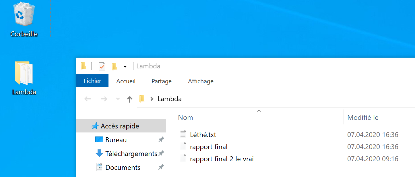This screenshot has height=177, width=415.
Task: Sort files by the Nom column header
Action: click(x=185, y=118)
